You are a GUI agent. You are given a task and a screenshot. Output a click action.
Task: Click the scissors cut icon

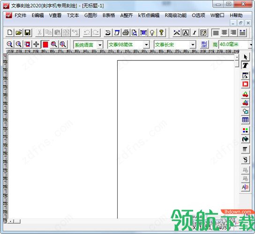[39, 32]
